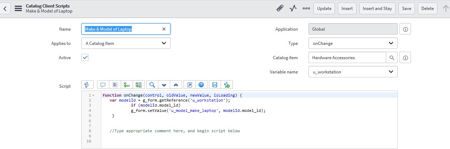Clear the Name field with X
Image resolution: width=450 pixels, height=149 pixels.
(x=164, y=29)
